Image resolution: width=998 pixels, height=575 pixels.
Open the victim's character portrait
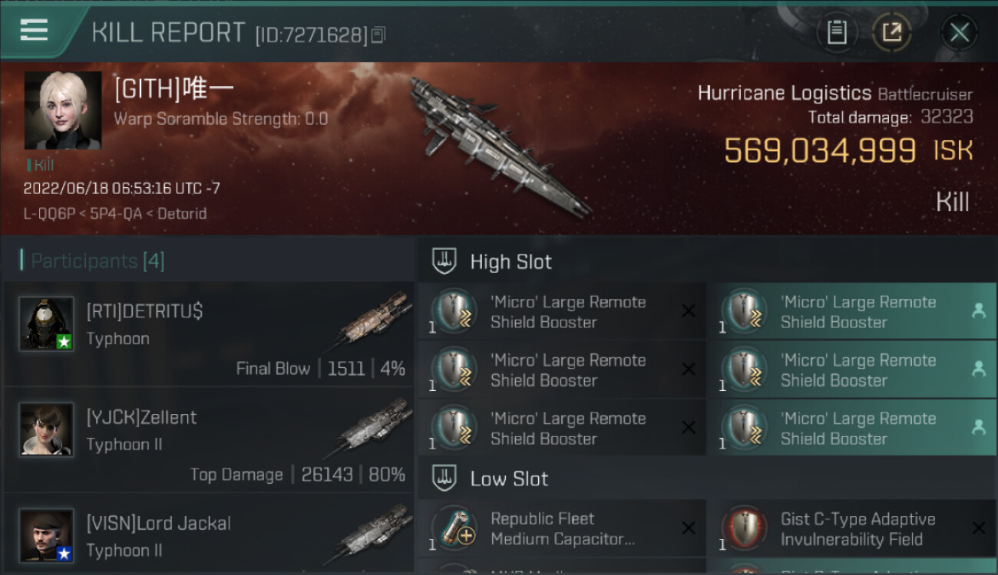point(63,110)
